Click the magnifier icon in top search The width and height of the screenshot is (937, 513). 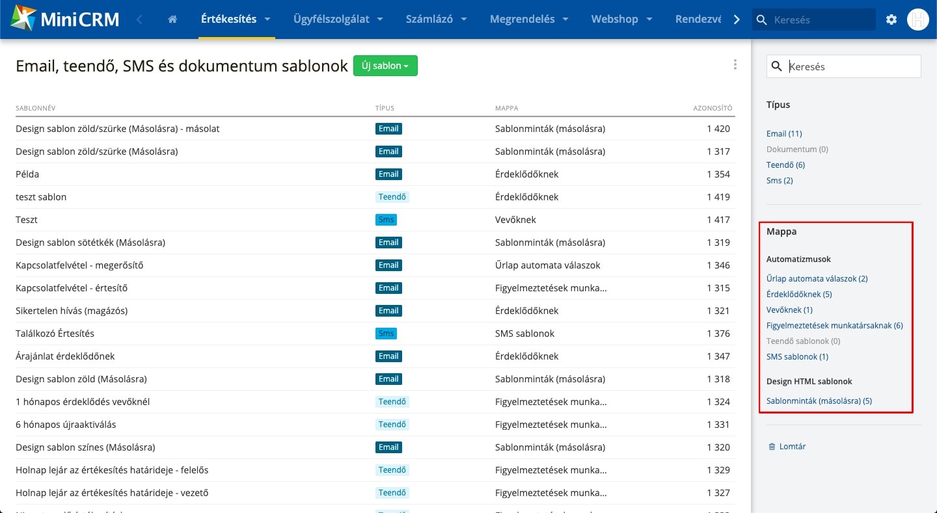[x=762, y=20]
